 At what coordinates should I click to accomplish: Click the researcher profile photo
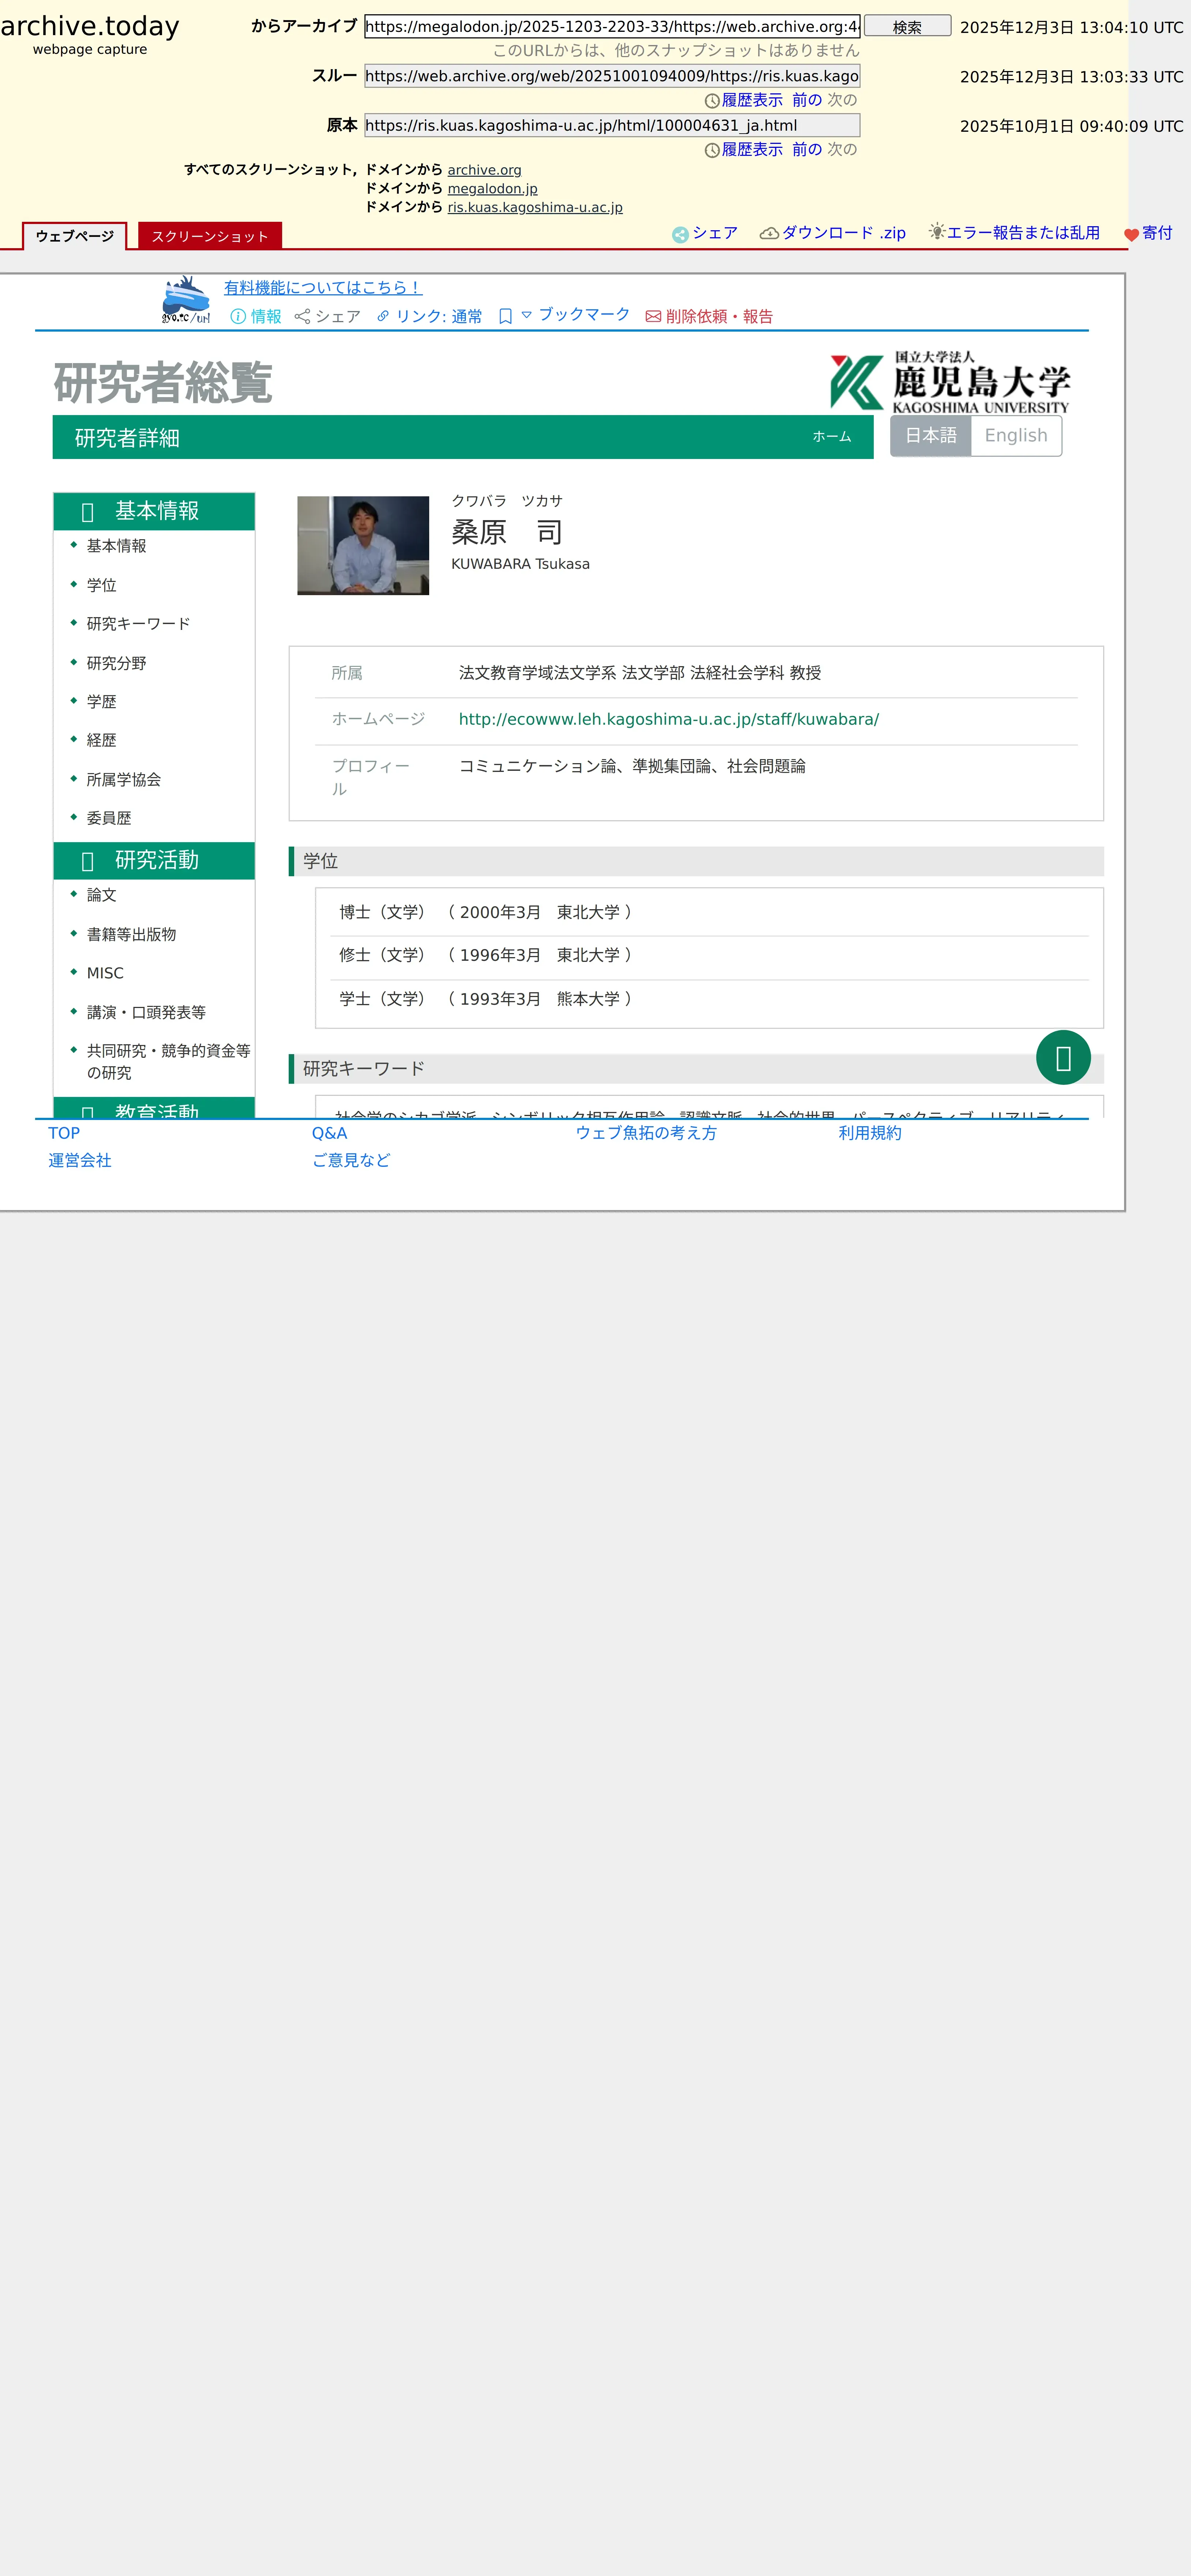(x=363, y=545)
